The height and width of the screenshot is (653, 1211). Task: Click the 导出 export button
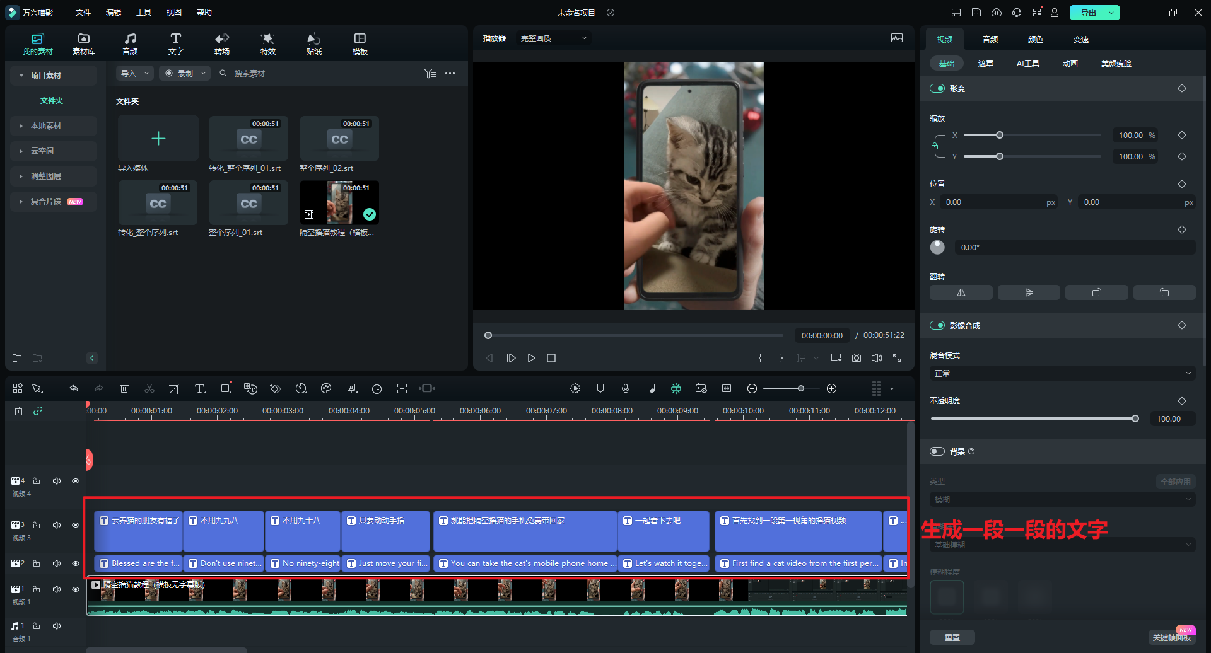tap(1088, 13)
